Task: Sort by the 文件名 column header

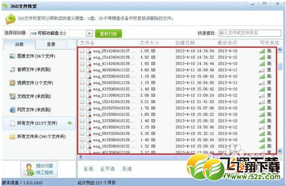Action: point(87,43)
